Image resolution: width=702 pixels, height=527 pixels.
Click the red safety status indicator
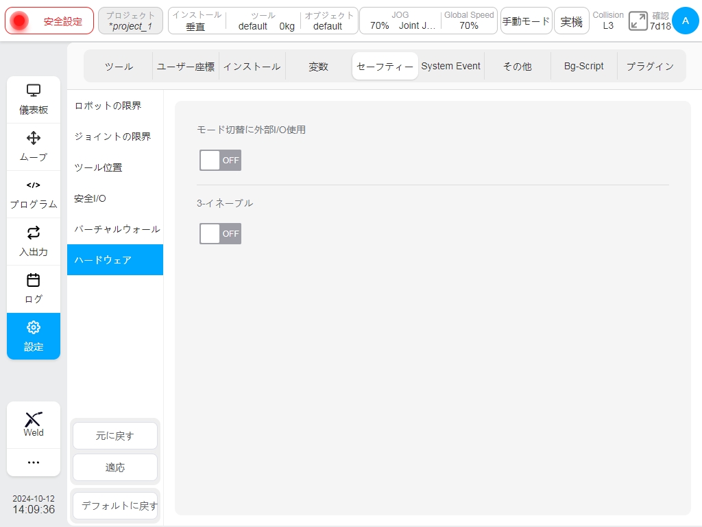click(x=19, y=21)
